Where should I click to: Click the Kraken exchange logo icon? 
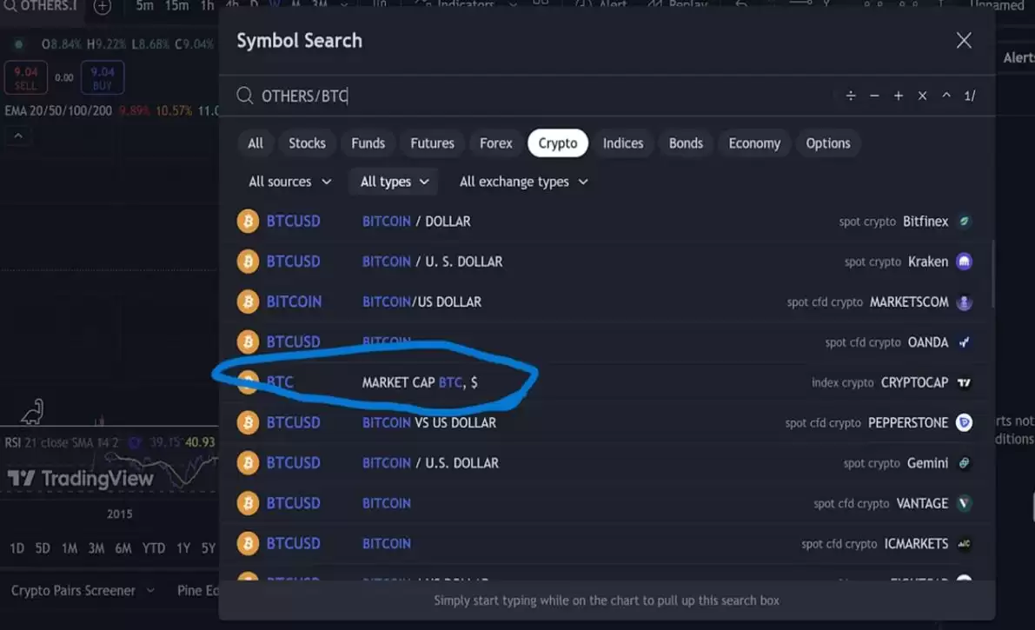[x=964, y=262]
